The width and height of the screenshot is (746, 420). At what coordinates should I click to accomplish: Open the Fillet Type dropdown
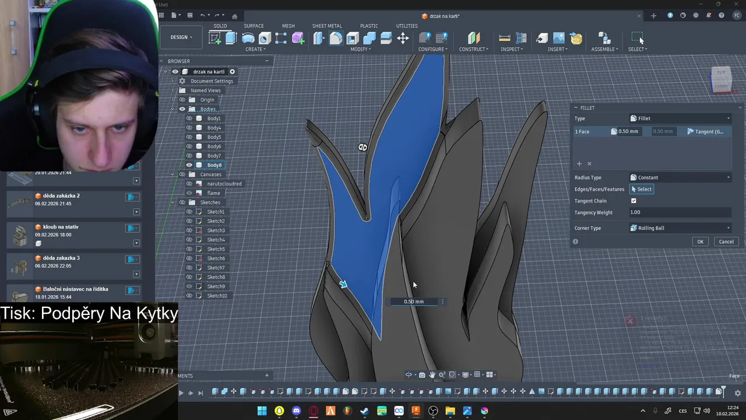click(x=680, y=118)
